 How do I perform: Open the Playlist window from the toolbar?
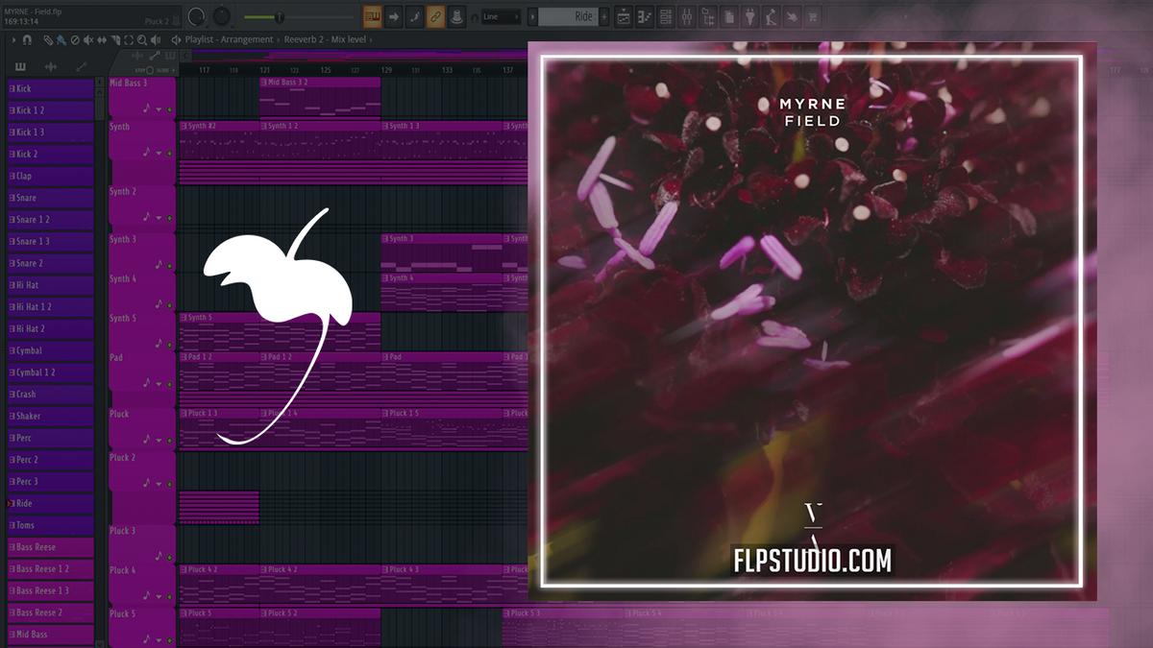(622, 16)
